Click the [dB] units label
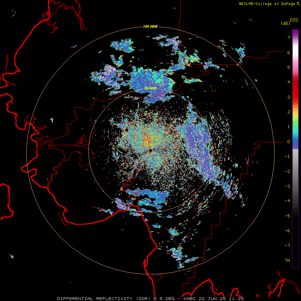Screen dimensions: 301x301 (x=285, y=23)
